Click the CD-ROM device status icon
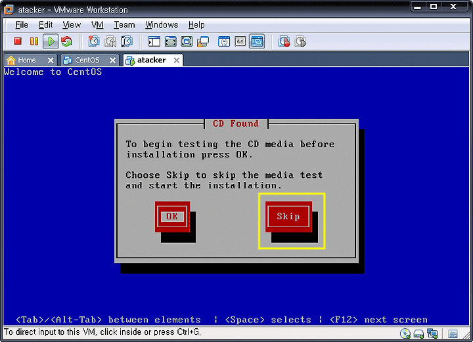This screenshot has height=342, width=473. [x=405, y=333]
